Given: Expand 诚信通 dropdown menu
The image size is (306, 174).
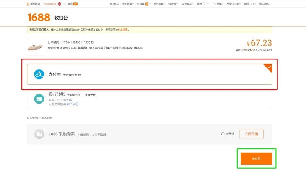Looking at the screenshot, I should (173, 4).
